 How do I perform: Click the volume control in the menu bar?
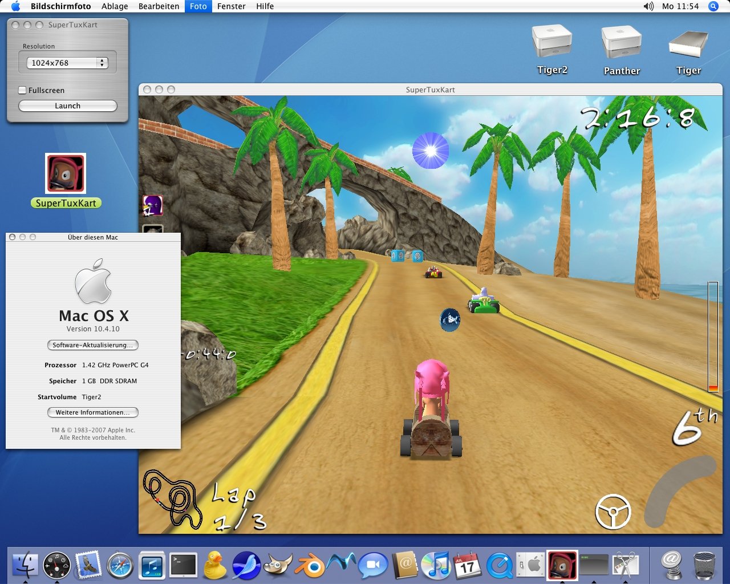pyautogui.click(x=648, y=6)
